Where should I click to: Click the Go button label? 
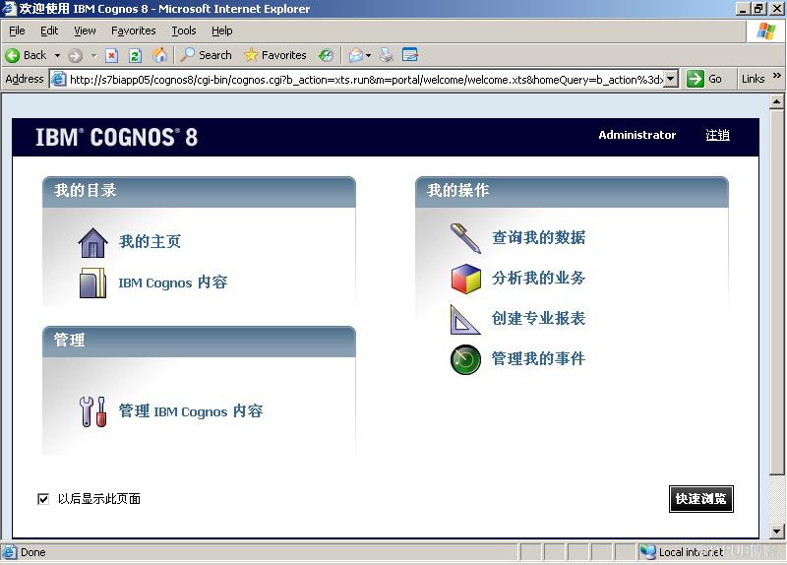(715, 79)
